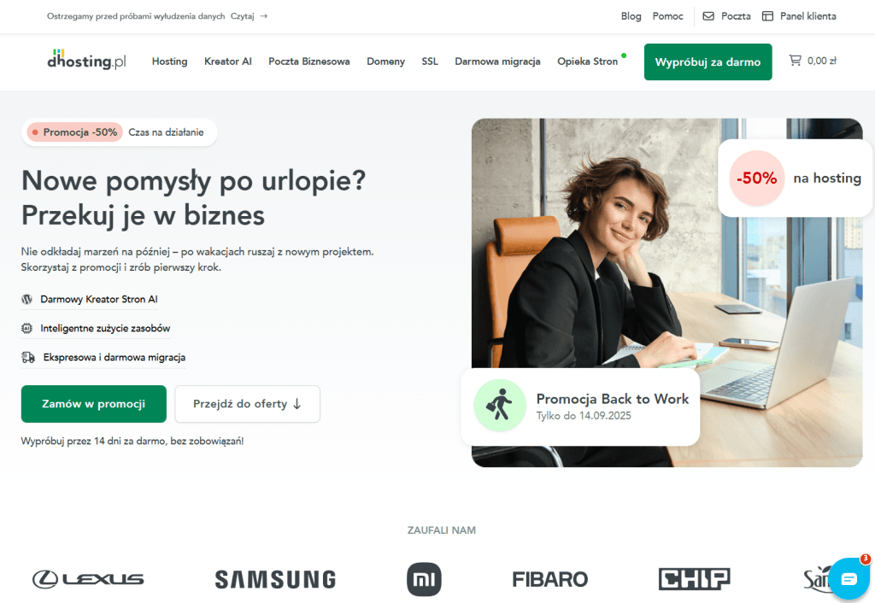Click Zamów w promocji button
This screenshot has height=603, width=875.
coord(94,404)
